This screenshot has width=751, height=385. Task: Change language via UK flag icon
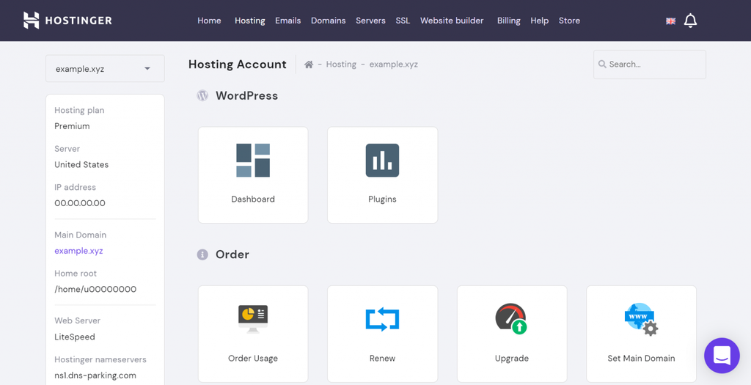(x=670, y=21)
